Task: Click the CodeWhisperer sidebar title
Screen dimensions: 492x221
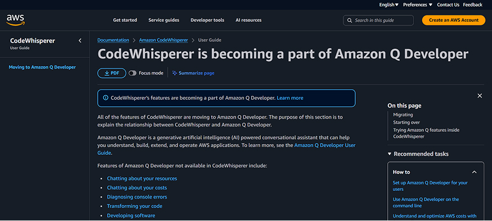Action: (x=33, y=41)
